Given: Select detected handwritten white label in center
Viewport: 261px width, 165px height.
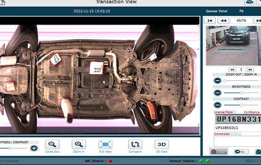Looking at the screenshot, I should (97, 68).
